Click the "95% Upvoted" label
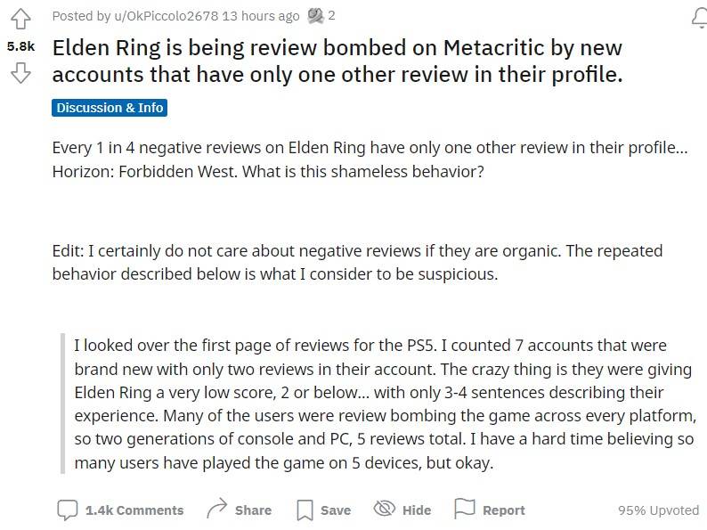 tap(658, 510)
